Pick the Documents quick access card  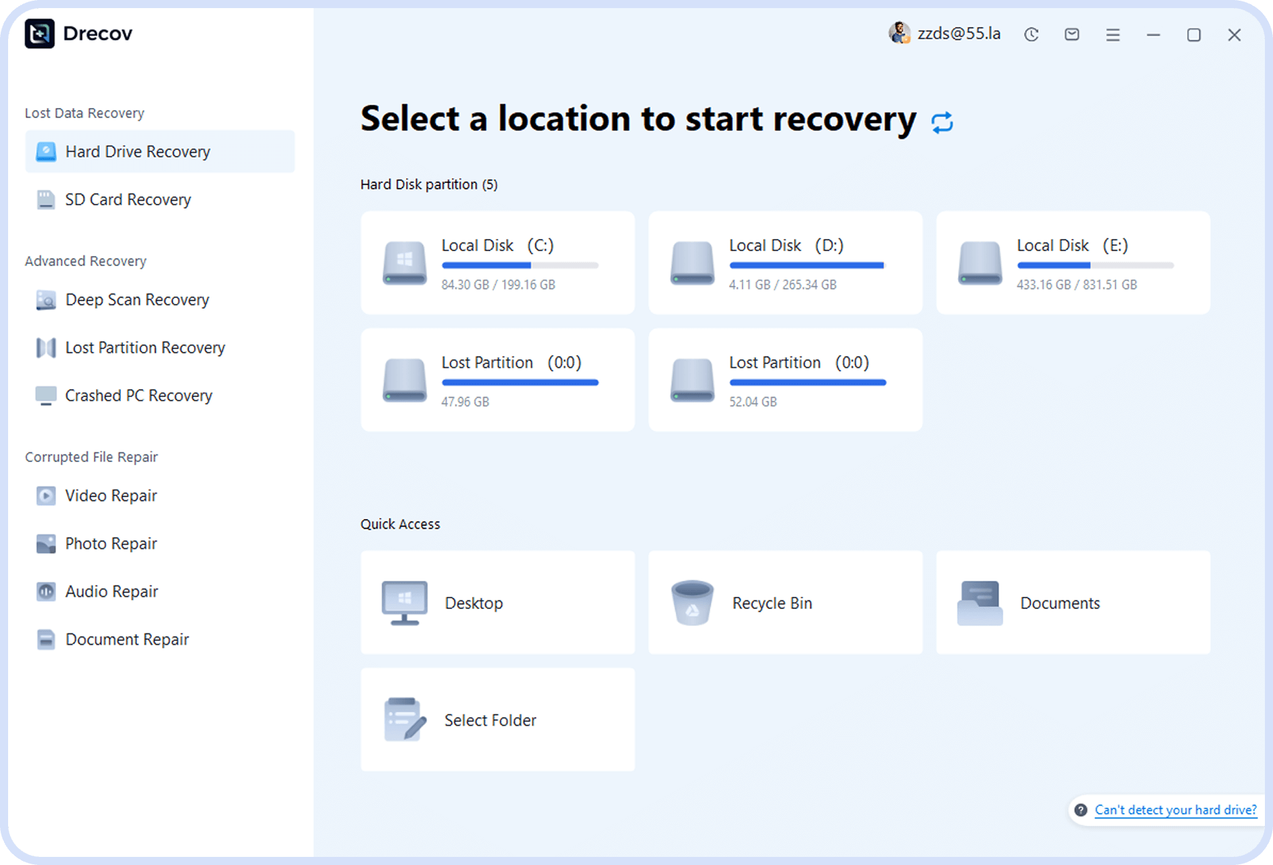click(x=1072, y=602)
